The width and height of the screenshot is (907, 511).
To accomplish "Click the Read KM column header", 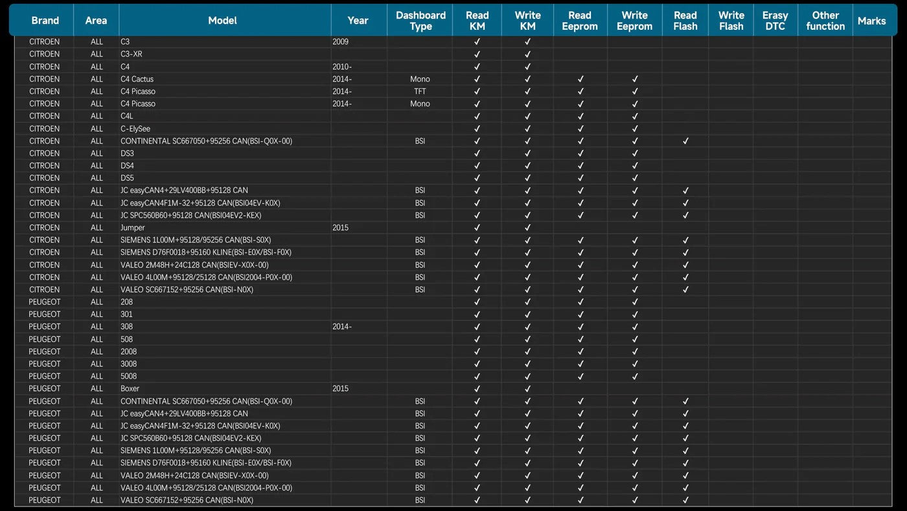I will coord(477,21).
